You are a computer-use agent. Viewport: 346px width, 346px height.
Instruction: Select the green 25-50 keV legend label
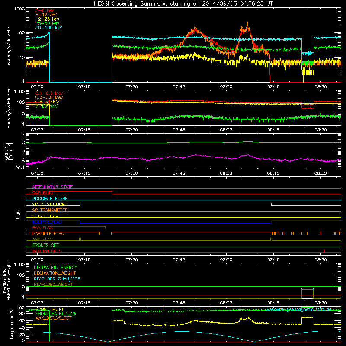(x=47, y=23)
